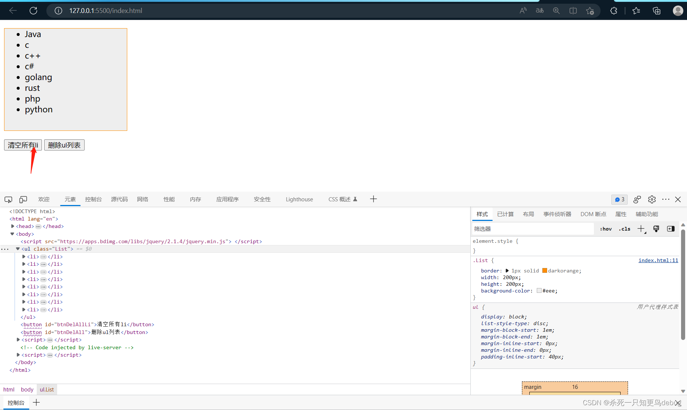Screen dimensions: 687x410
Task: Open DevTools settings gear
Action: (x=652, y=199)
